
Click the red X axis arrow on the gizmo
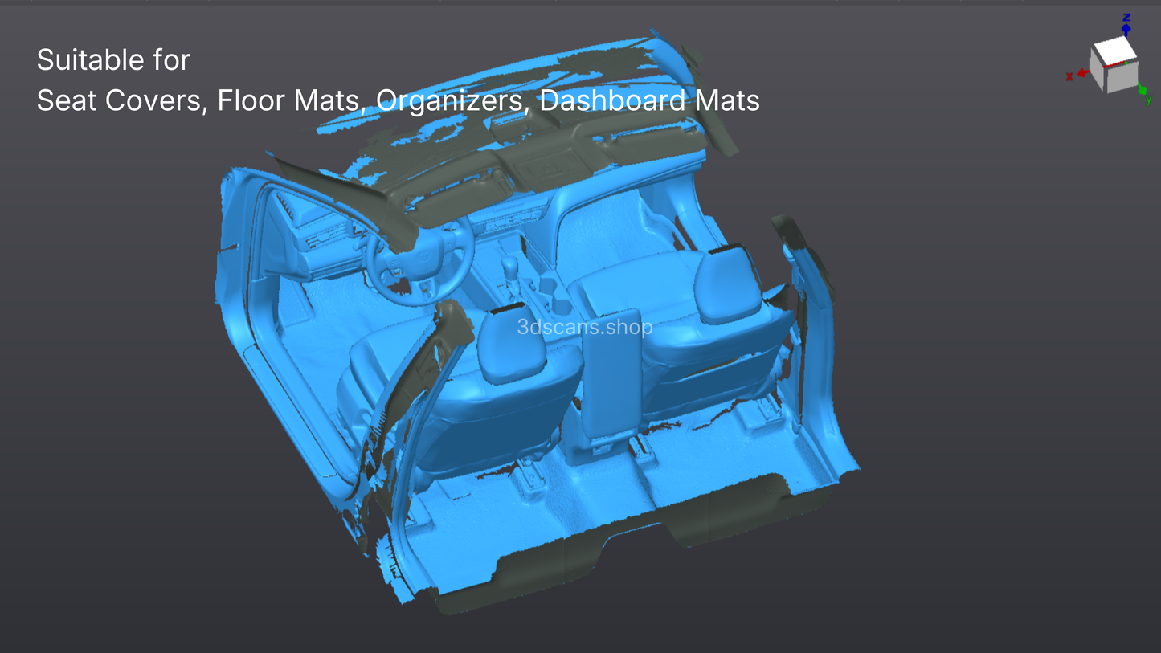(x=1082, y=72)
